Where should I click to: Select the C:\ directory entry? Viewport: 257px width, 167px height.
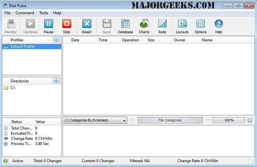click(x=13, y=88)
